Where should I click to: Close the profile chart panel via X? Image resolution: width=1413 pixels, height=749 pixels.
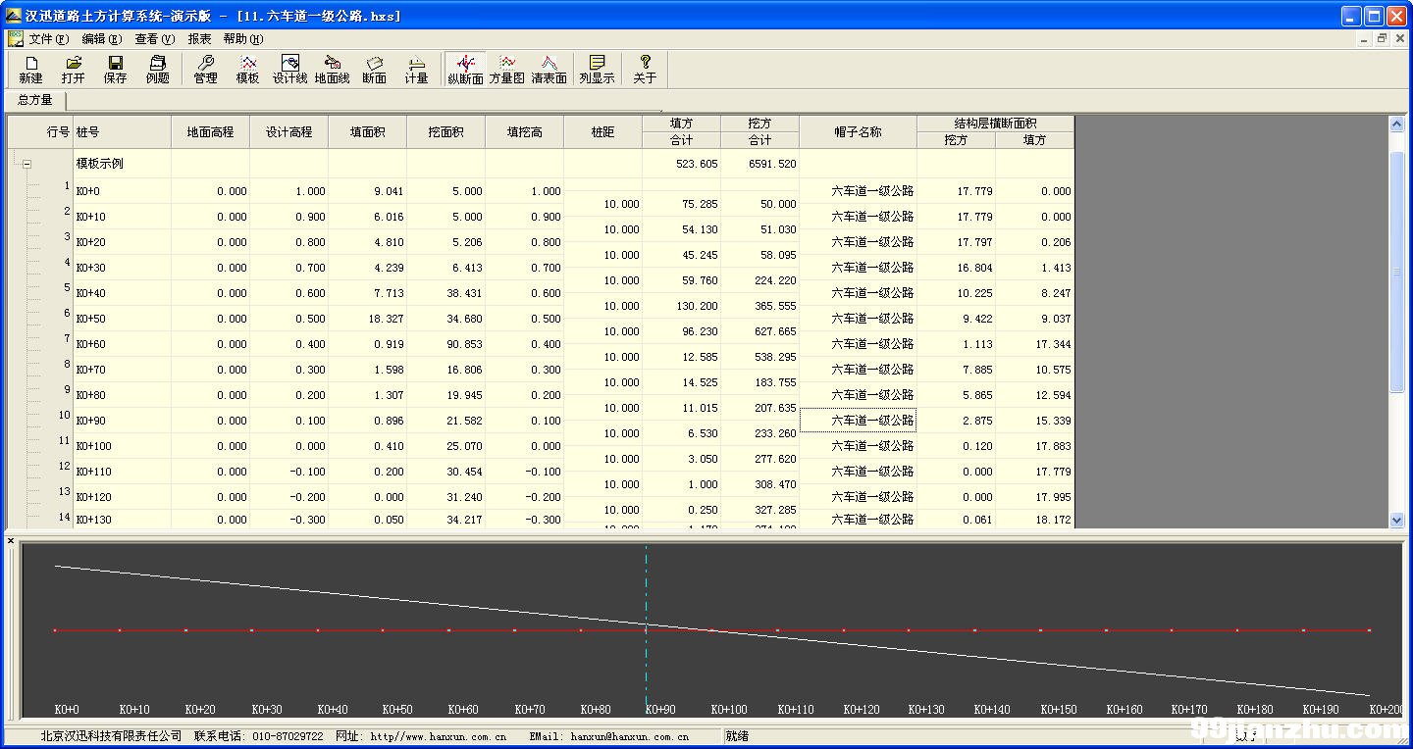(x=11, y=540)
